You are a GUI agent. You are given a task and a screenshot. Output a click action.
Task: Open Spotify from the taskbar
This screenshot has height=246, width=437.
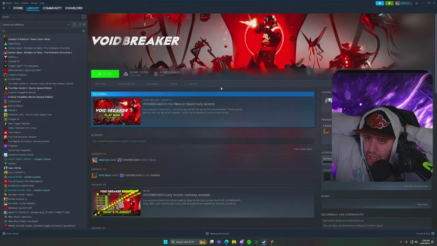pos(249,242)
